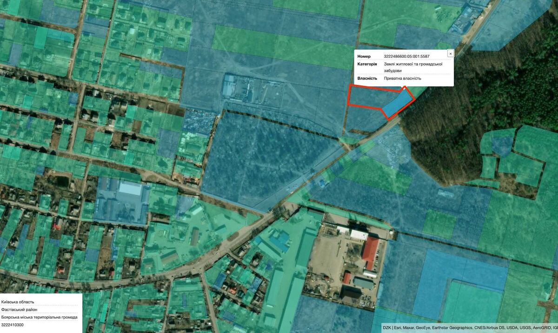Click the code 3222410300

click(x=13, y=326)
